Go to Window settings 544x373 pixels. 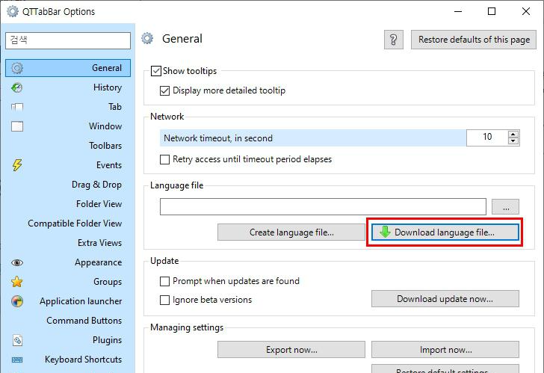68,126
